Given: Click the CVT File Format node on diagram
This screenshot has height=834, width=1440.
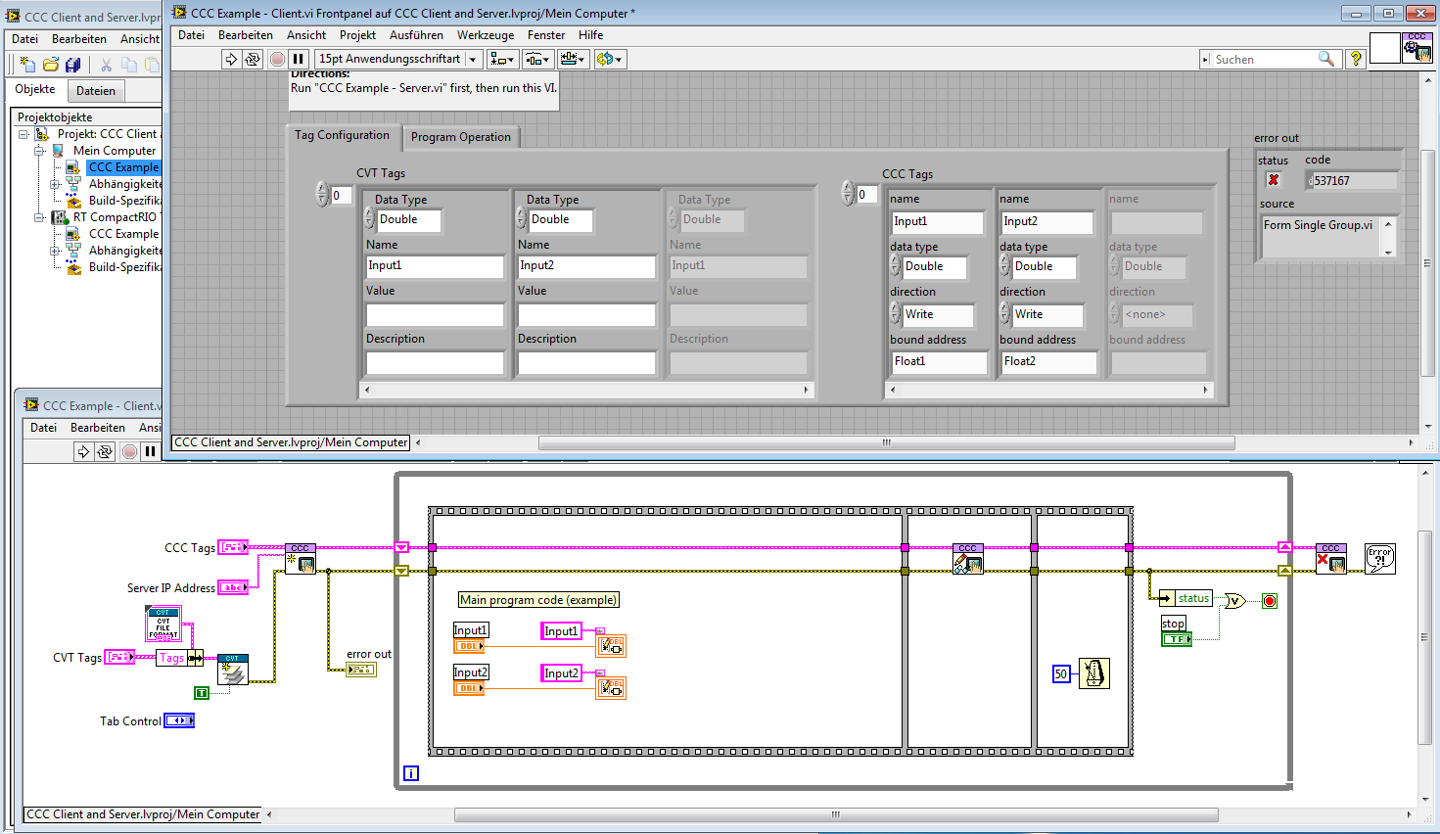Looking at the screenshot, I should coord(163,625).
